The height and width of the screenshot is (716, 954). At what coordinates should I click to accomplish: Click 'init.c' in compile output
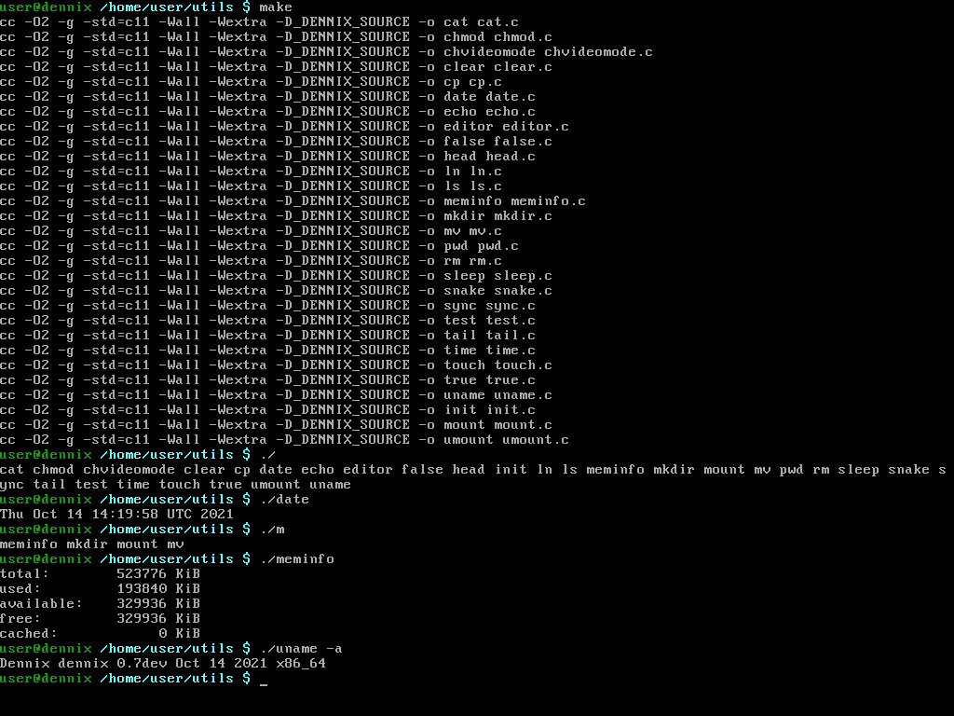click(x=511, y=410)
